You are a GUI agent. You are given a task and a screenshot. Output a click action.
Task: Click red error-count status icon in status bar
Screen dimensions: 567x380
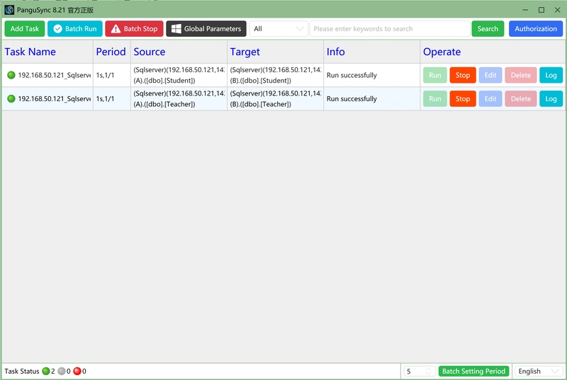[77, 372]
